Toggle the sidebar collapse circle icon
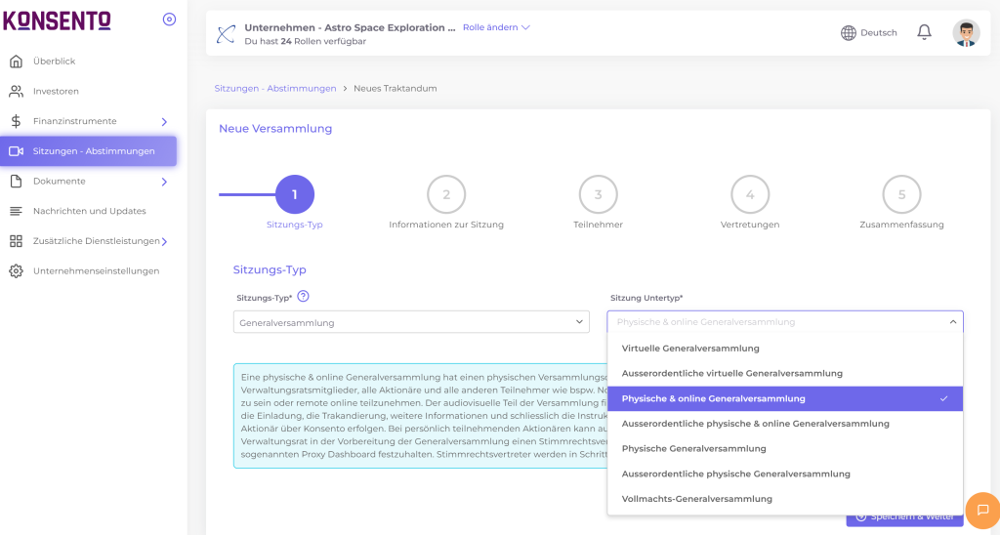This screenshot has width=1000, height=535. coord(169,20)
